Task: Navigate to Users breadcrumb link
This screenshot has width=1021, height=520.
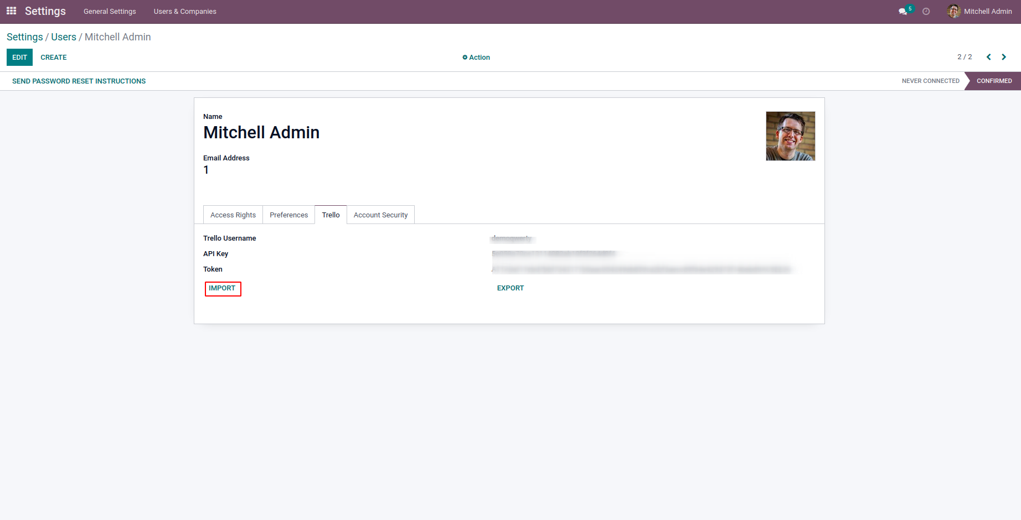Action: tap(64, 37)
